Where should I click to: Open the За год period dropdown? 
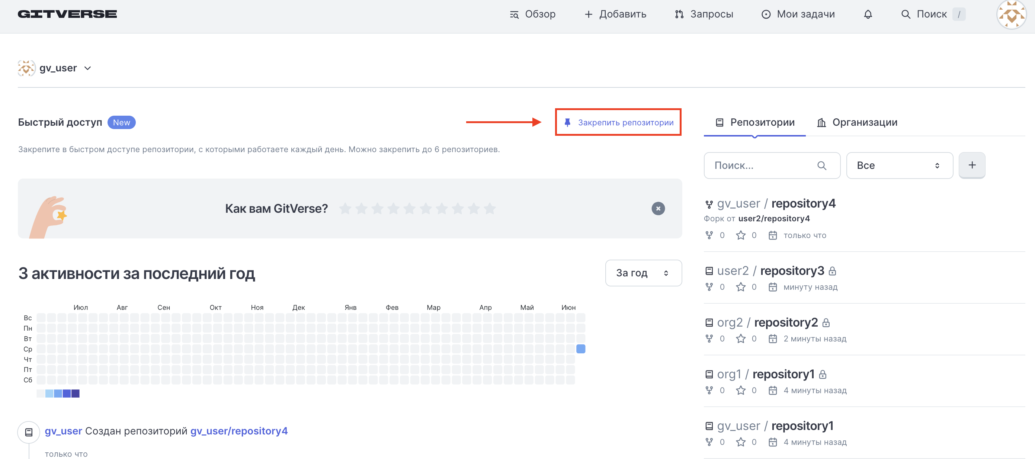[643, 273]
